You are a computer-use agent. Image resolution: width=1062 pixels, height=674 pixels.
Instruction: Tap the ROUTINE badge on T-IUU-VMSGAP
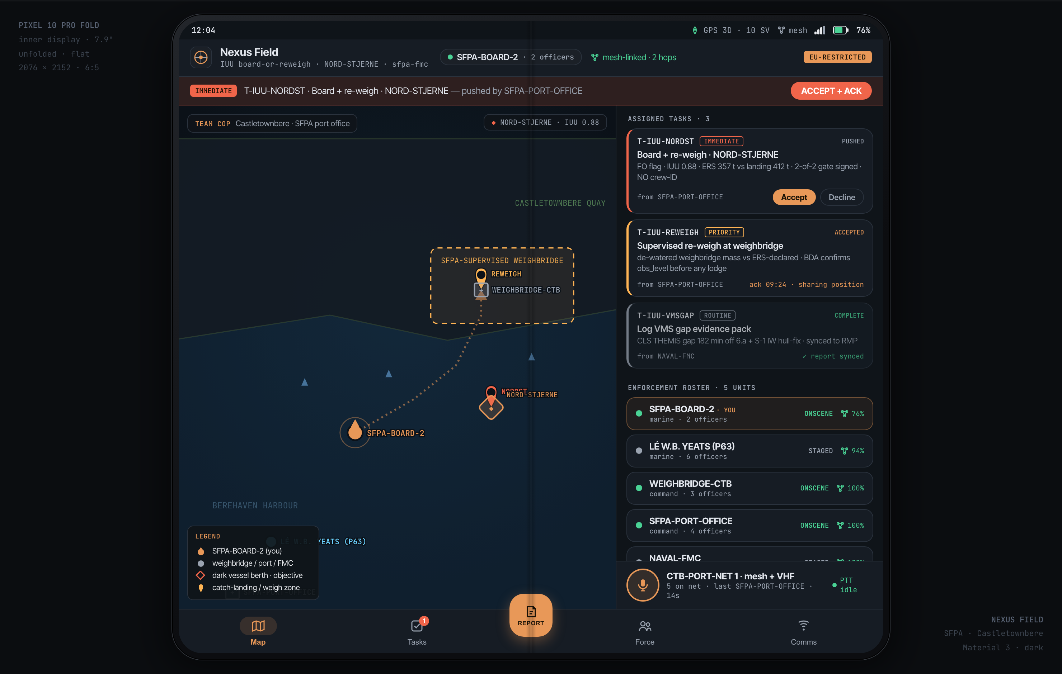click(717, 315)
